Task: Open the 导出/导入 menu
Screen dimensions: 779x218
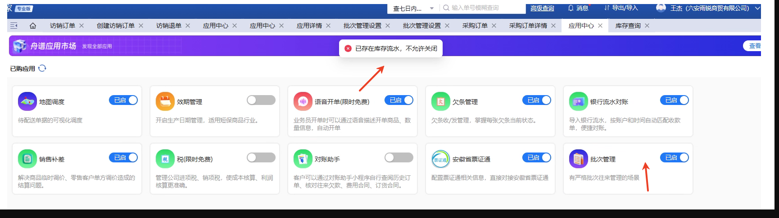Action: 621,8
